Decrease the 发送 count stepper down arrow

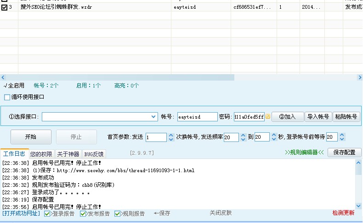(x=171, y=139)
